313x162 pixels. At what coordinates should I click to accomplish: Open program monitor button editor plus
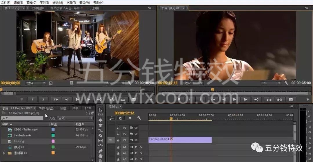point(308,100)
